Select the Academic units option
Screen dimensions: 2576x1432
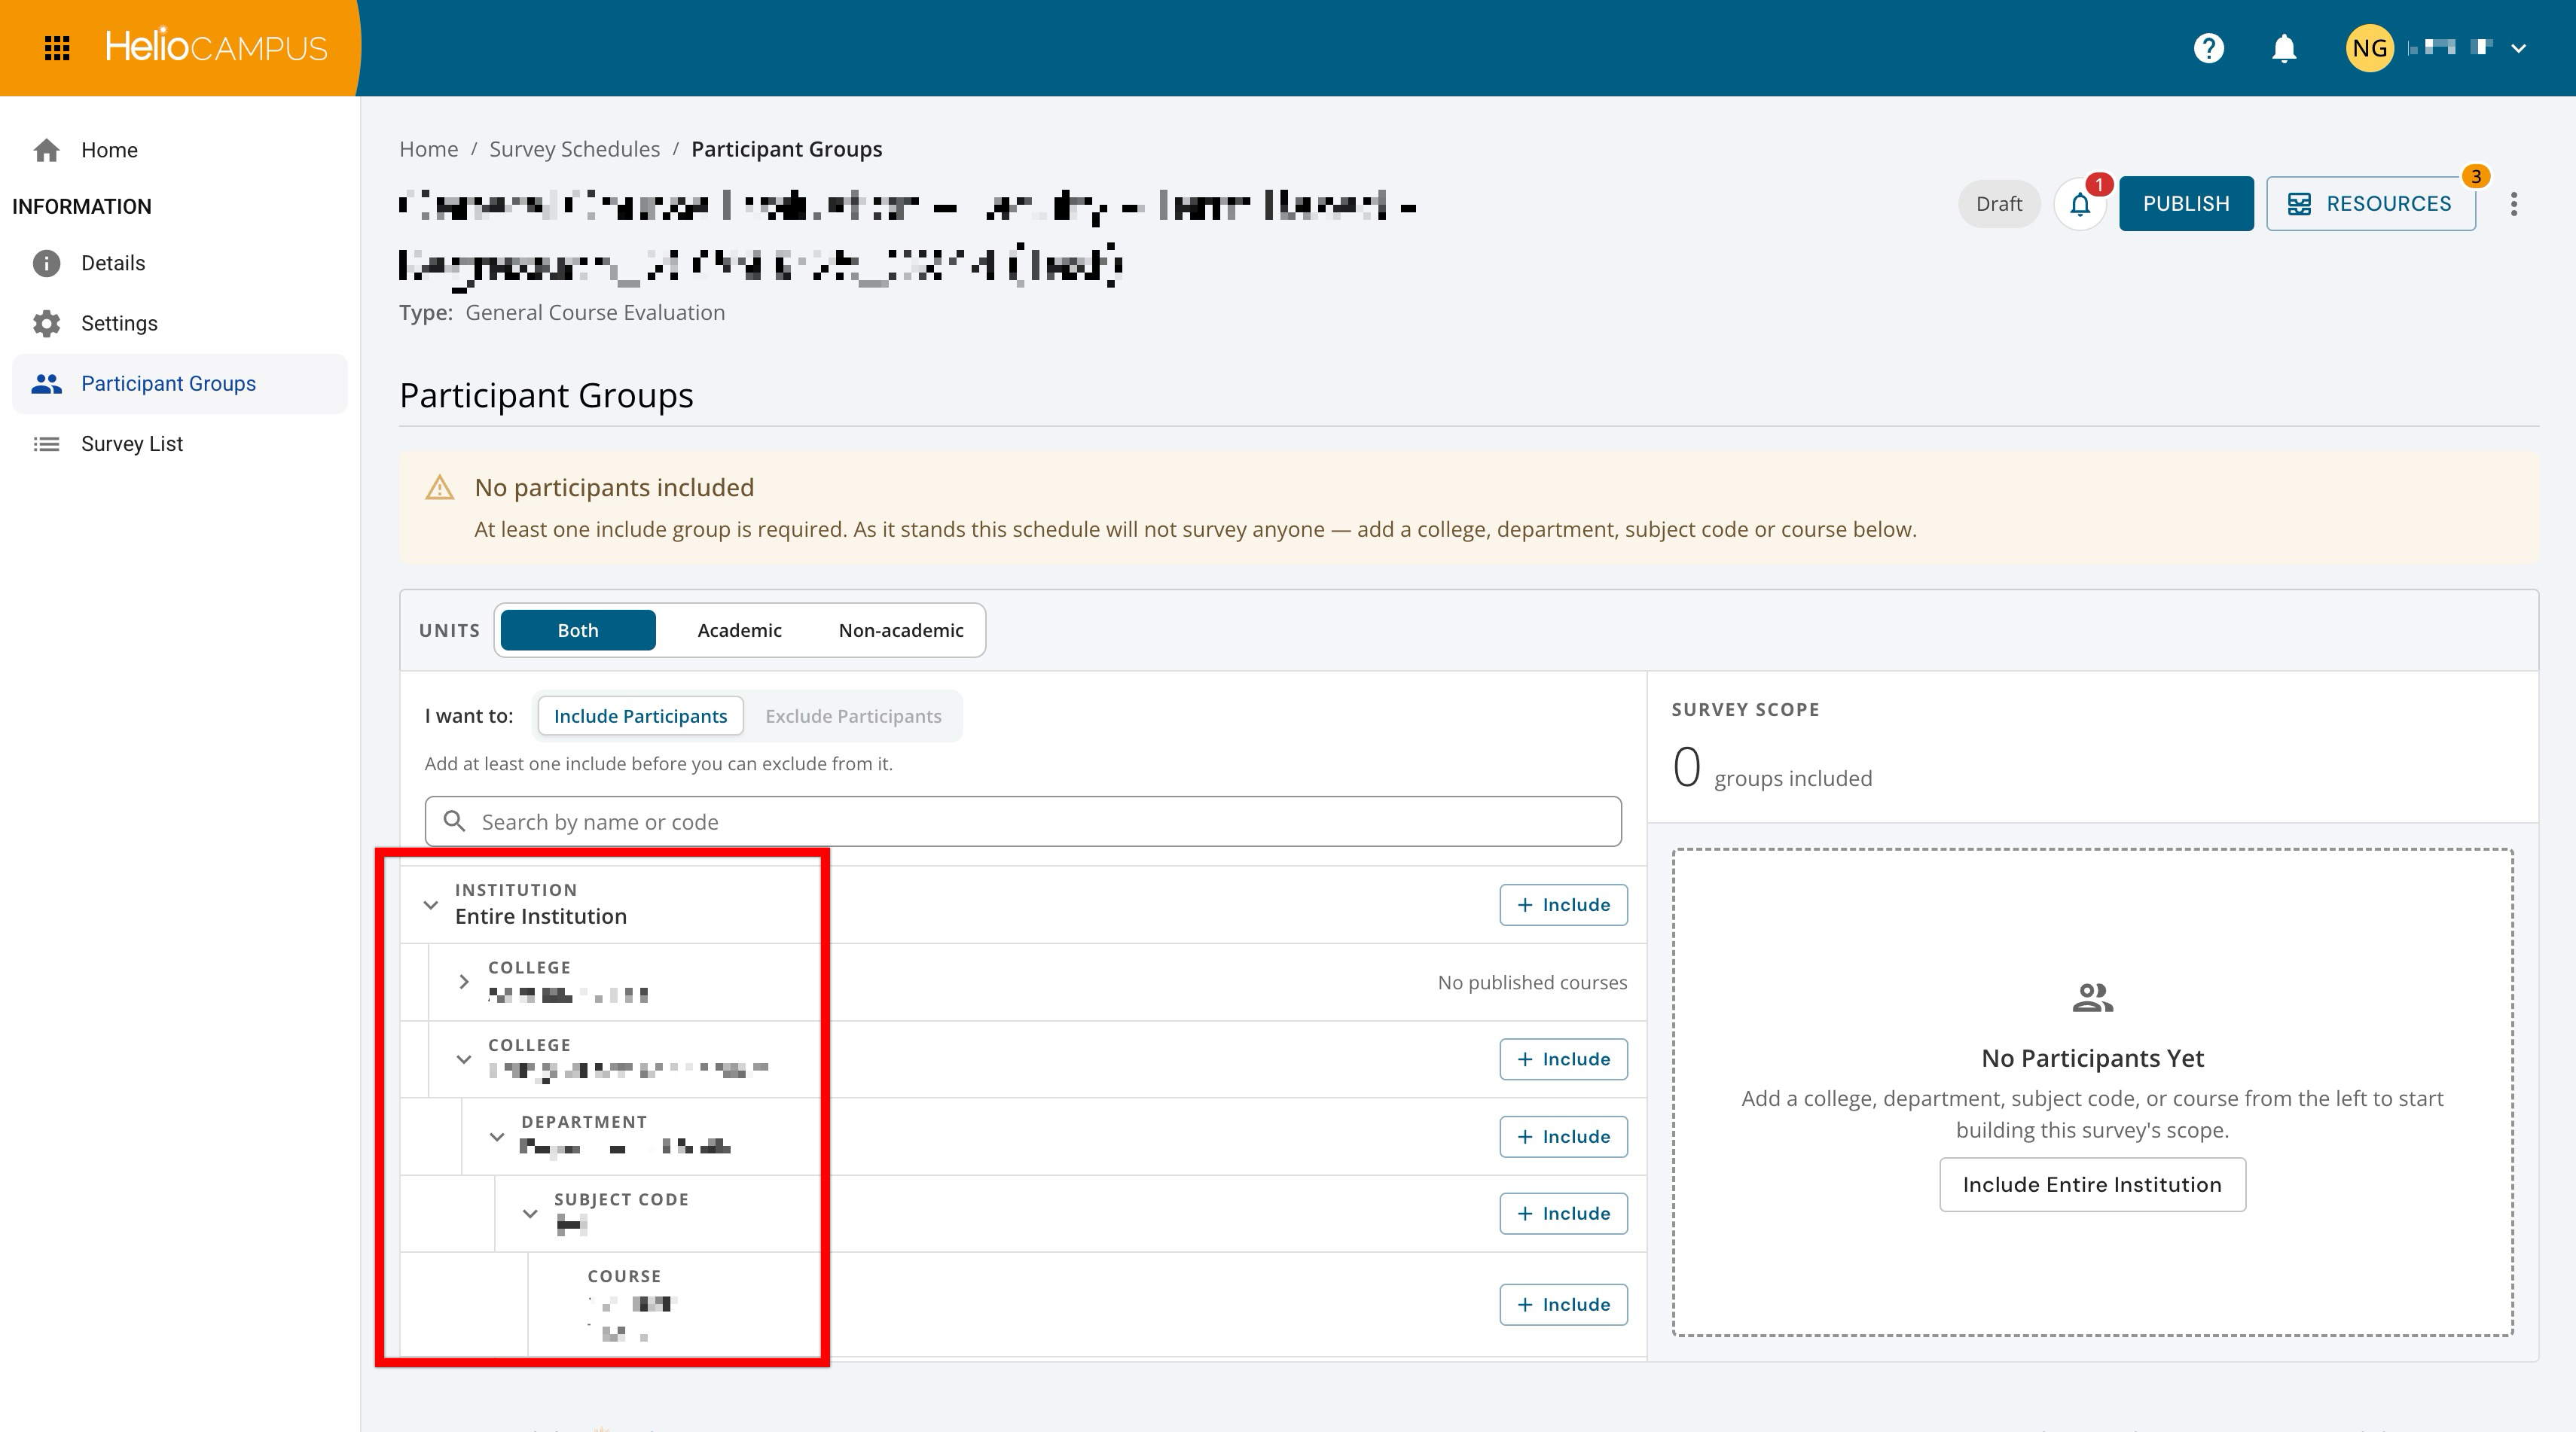point(739,631)
